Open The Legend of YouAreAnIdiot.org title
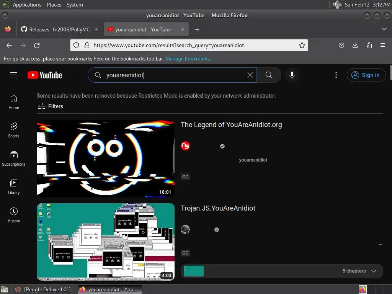Image resolution: width=392 pixels, height=294 pixels. pyautogui.click(x=231, y=125)
